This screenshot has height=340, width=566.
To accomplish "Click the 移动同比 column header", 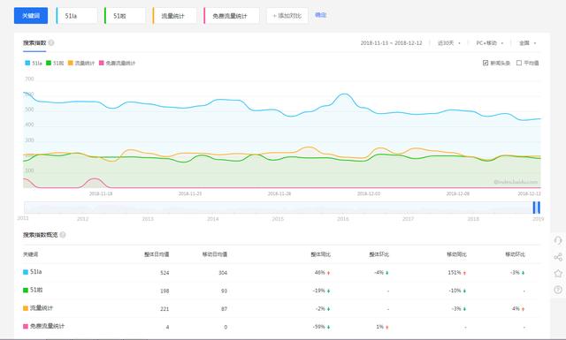I will tap(456, 254).
